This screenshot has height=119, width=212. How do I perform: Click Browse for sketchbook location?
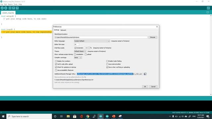coord(153,37)
